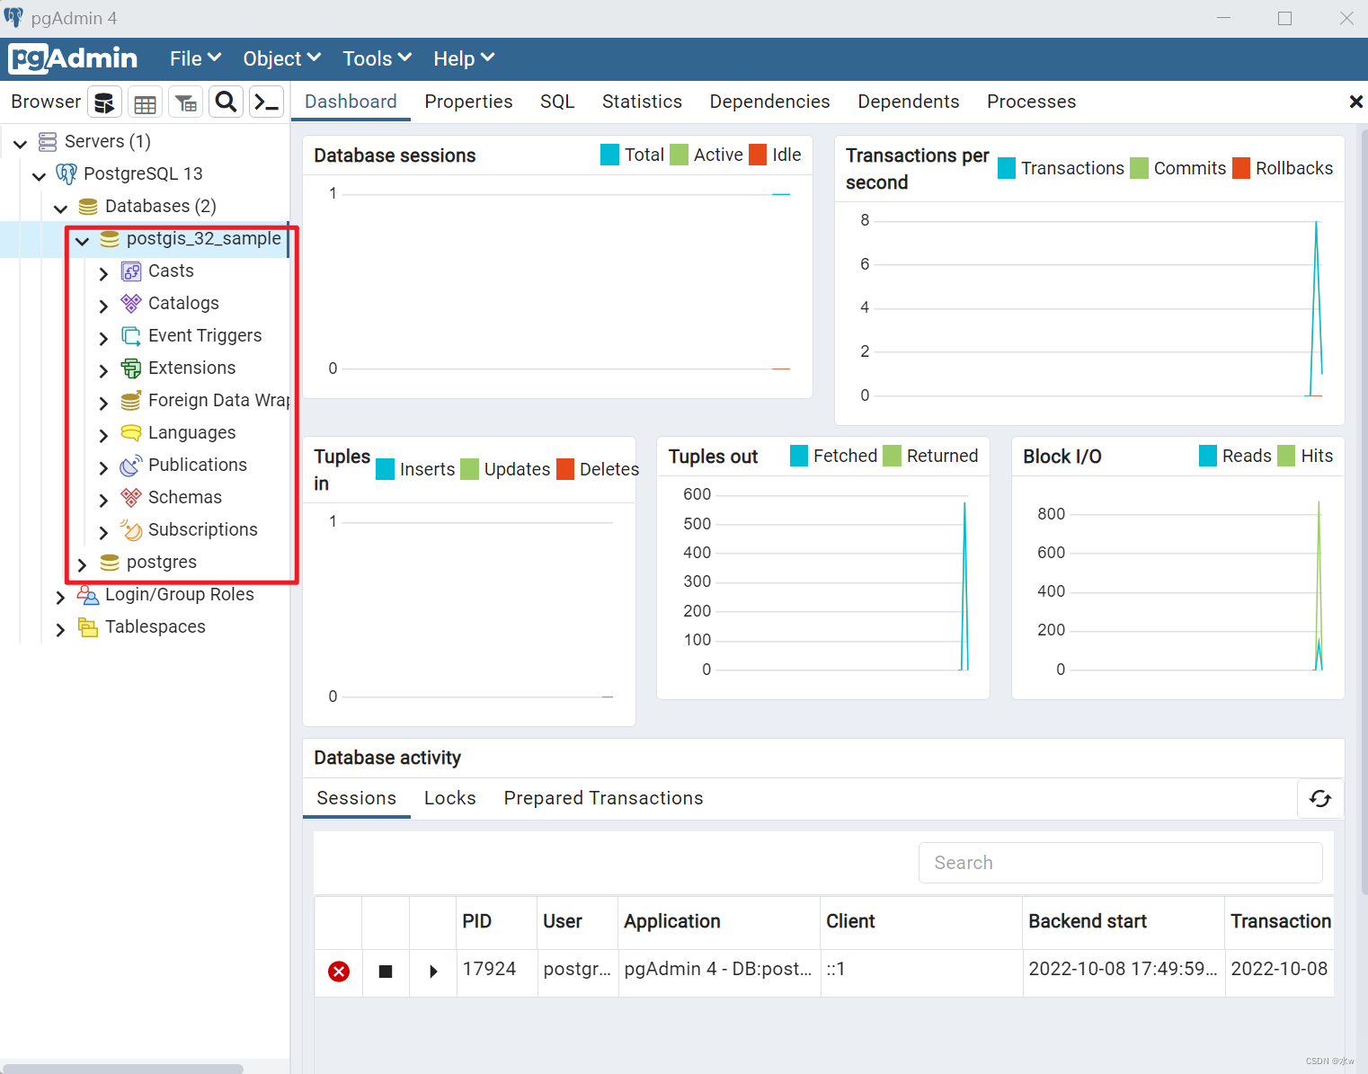This screenshot has height=1074, width=1368.
Task: Expand the Catalogs node
Action: 103,306
